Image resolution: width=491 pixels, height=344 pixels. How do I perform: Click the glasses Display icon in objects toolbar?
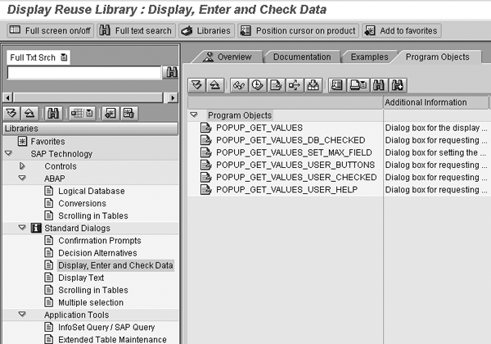click(x=239, y=85)
